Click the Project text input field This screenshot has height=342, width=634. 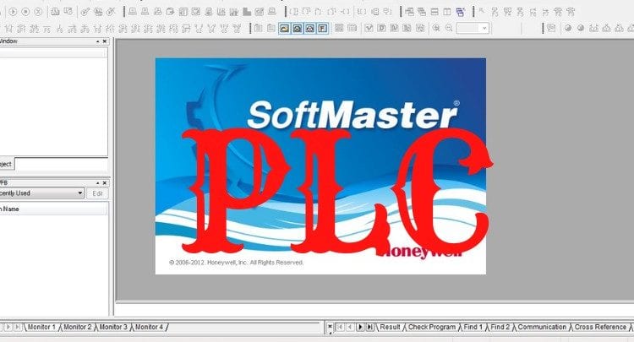pos(62,164)
